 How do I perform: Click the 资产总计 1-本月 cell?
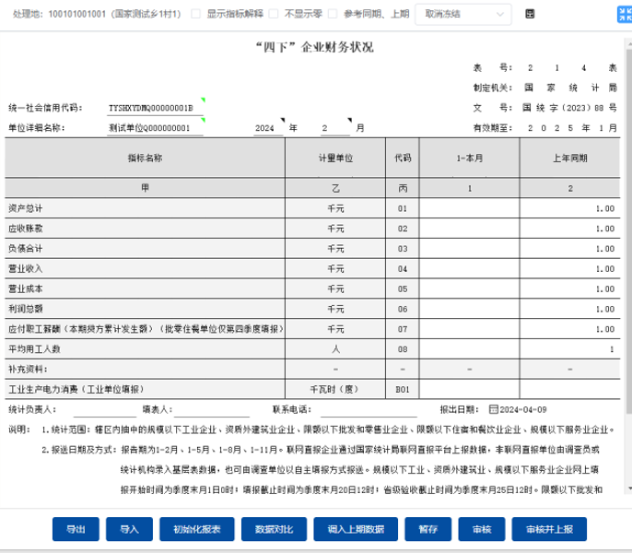point(469,208)
